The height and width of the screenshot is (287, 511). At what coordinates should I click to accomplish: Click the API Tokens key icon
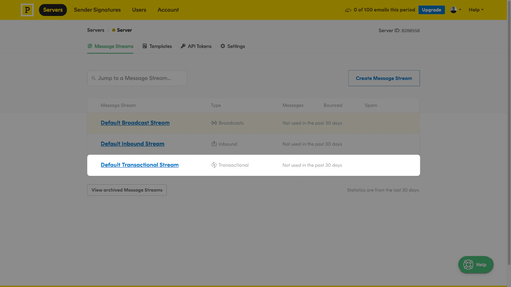pos(182,46)
